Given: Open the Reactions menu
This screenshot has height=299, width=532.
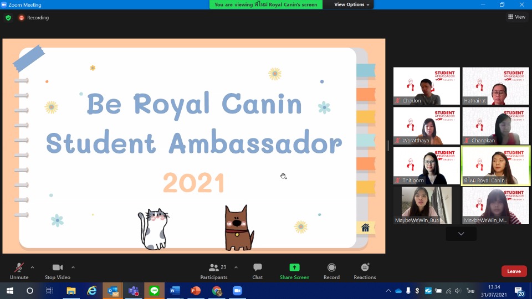Looking at the screenshot, I should coord(365,268).
